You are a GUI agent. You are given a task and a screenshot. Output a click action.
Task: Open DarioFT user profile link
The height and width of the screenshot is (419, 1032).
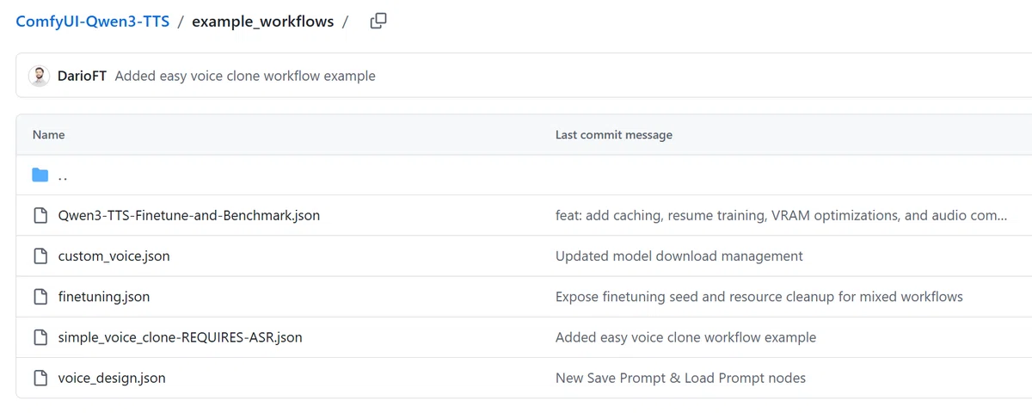(x=83, y=76)
